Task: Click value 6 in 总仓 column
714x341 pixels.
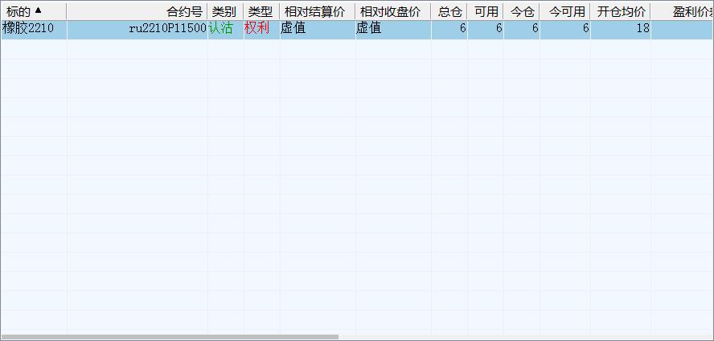Action: click(449, 29)
